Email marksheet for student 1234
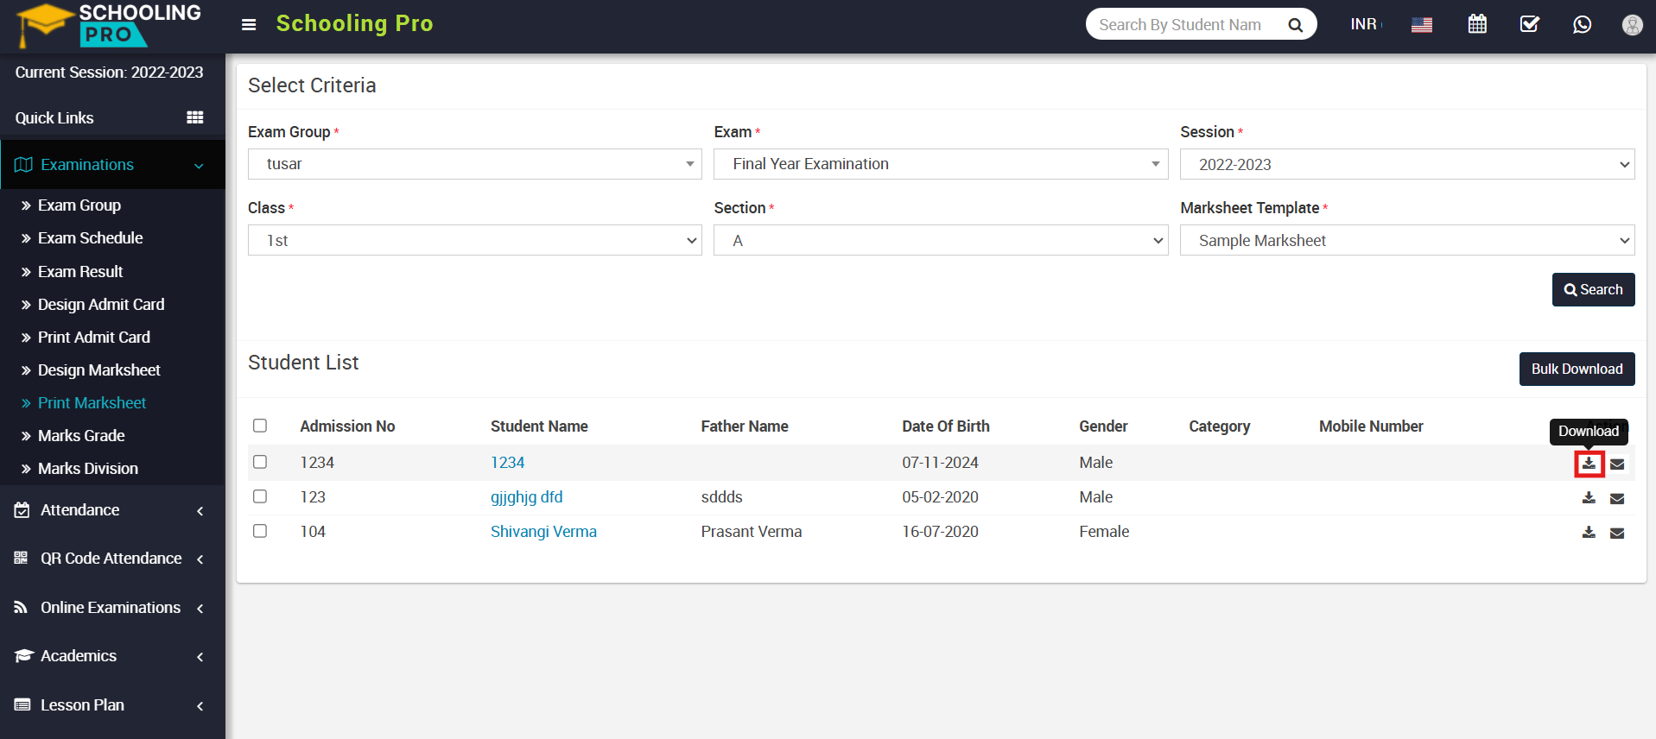The width and height of the screenshot is (1656, 739). pyautogui.click(x=1617, y=464)
